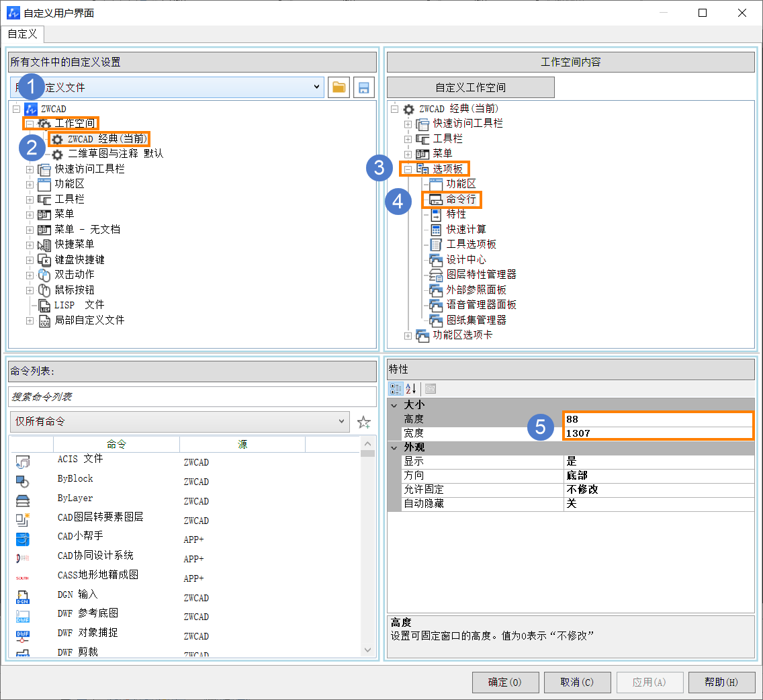Click the command list scrollbar up arrow

pyautogui.click(x=368, y=443)
